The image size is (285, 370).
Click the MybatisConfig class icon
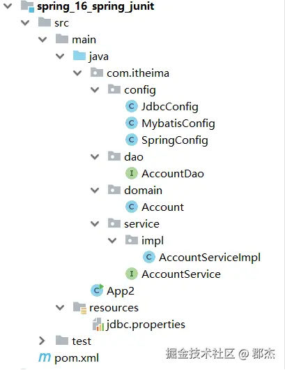pos(132,123)
